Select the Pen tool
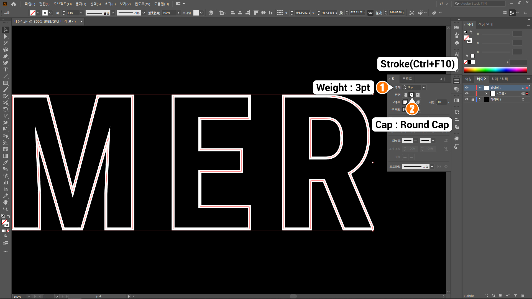The width and height of the screenshot is (532, 299). [x=5, y=56]
